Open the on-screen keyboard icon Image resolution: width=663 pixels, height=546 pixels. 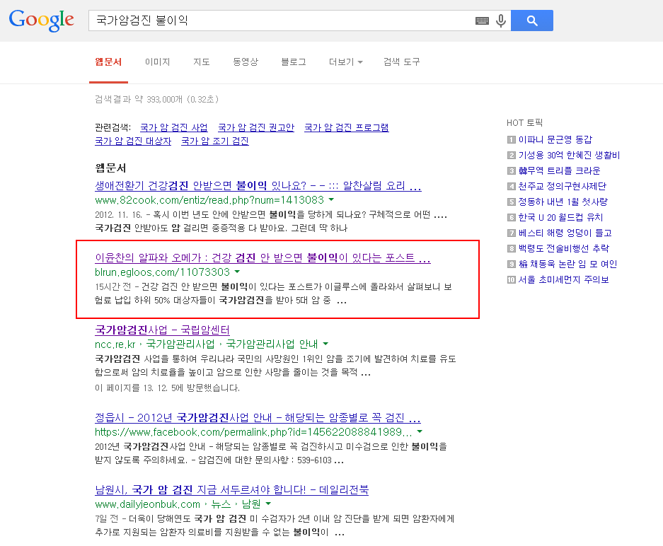[482, 21]
